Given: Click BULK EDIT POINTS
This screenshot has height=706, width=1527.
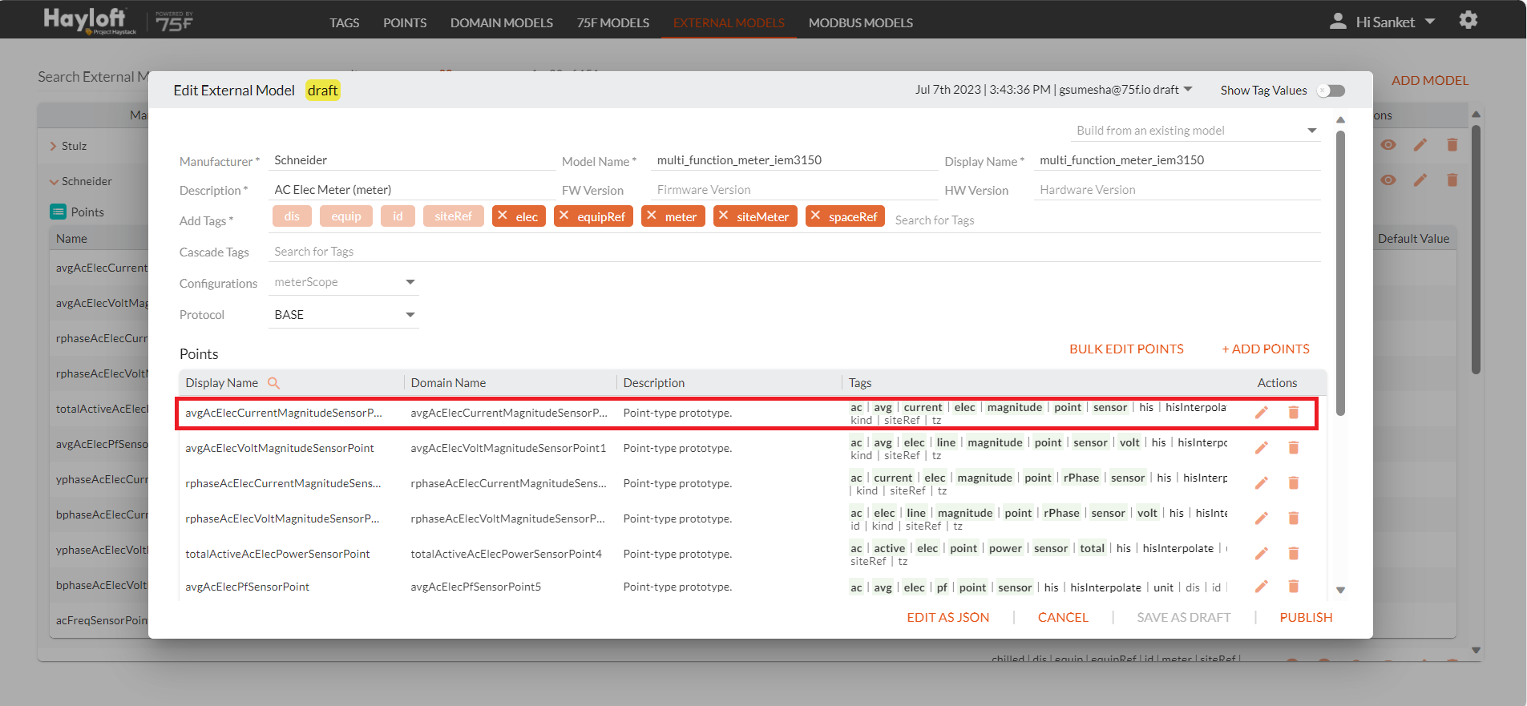Looking at the screenshot, I should [x=1126, y=349].
